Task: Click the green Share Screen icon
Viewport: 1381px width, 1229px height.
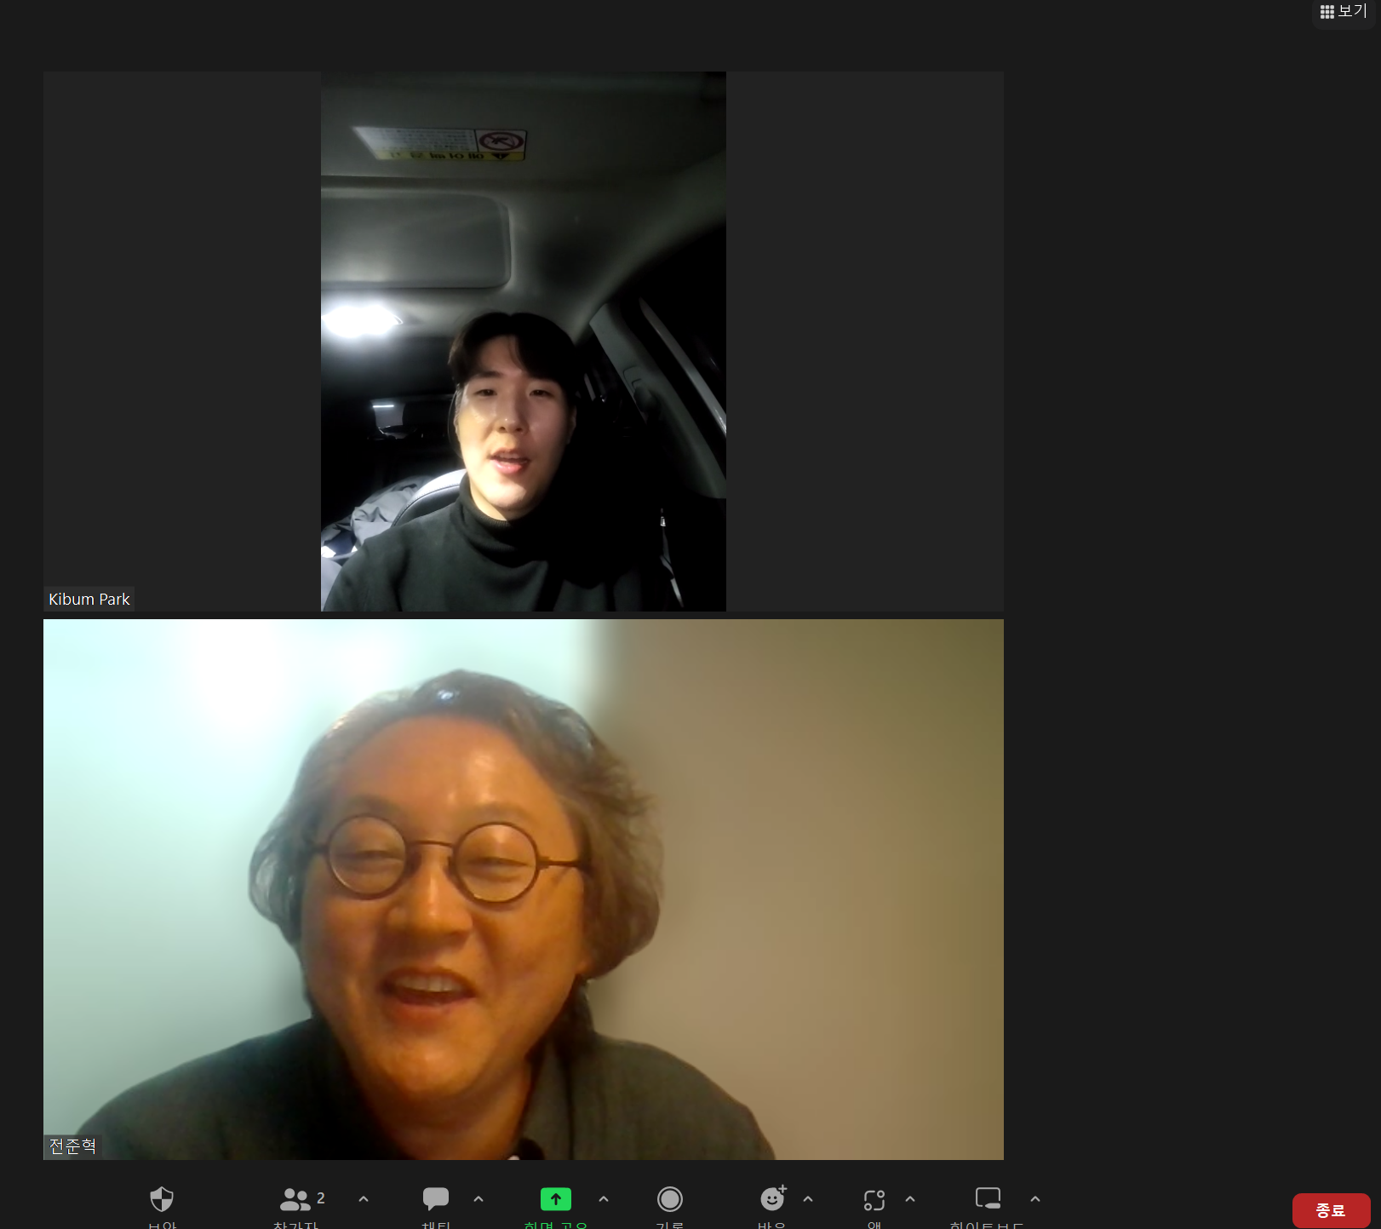Action: (556, 1199)
